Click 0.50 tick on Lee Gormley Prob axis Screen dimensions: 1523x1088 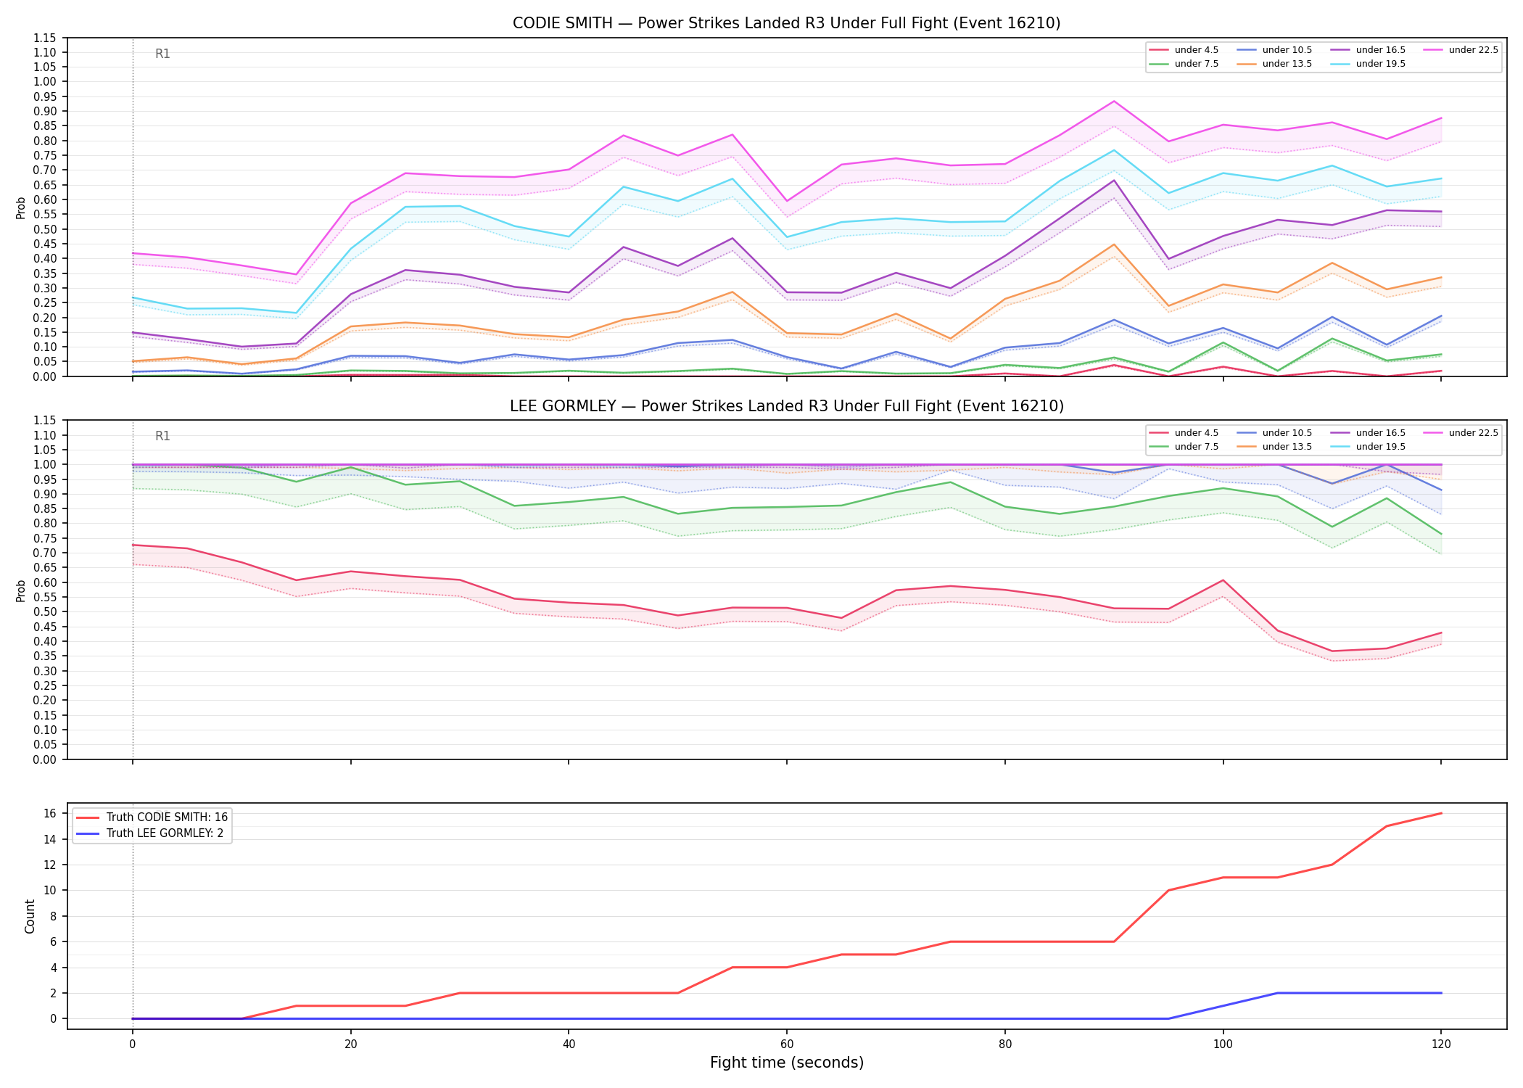coord(45,612)
